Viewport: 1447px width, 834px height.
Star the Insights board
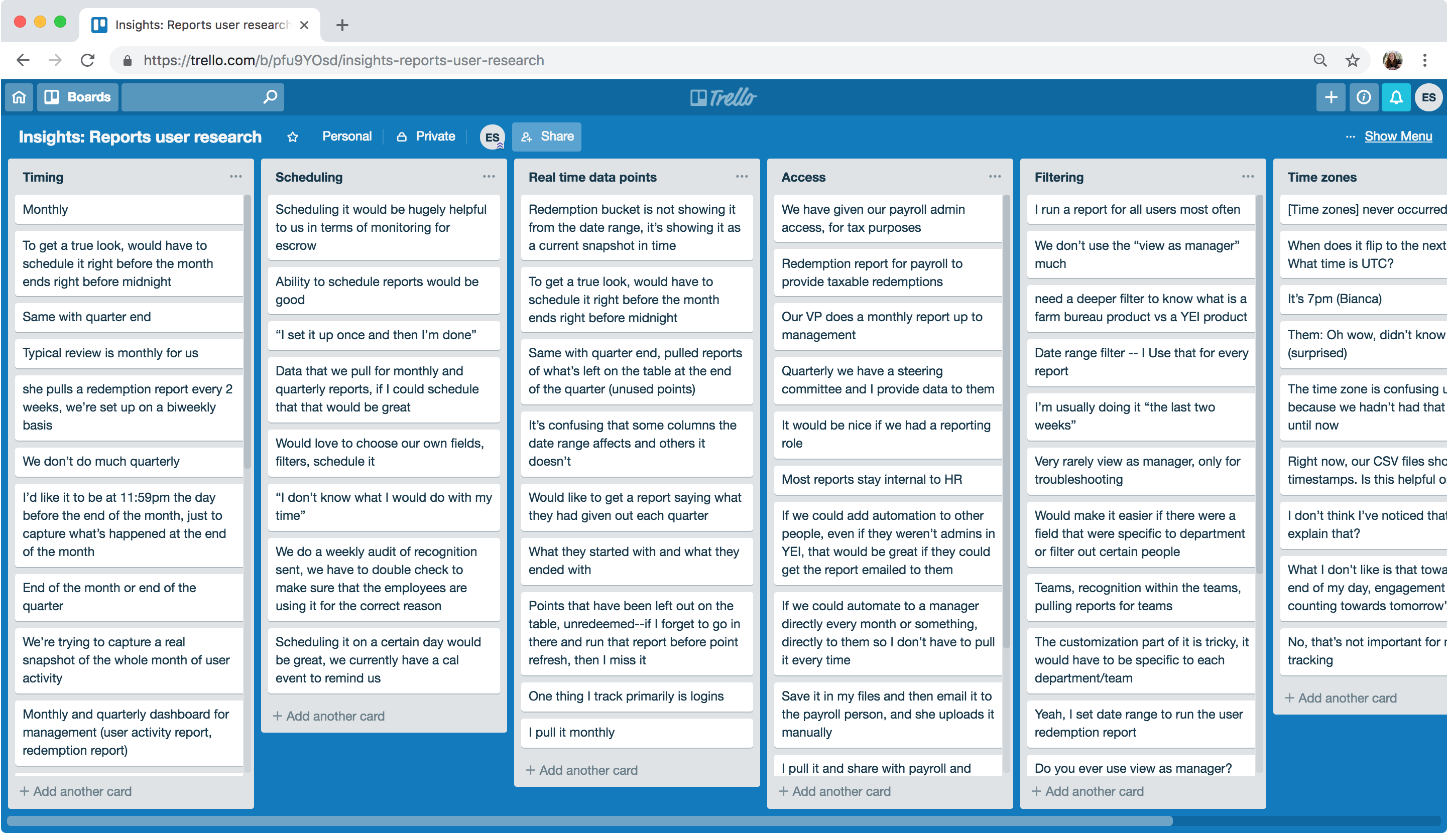coord(292,137)
